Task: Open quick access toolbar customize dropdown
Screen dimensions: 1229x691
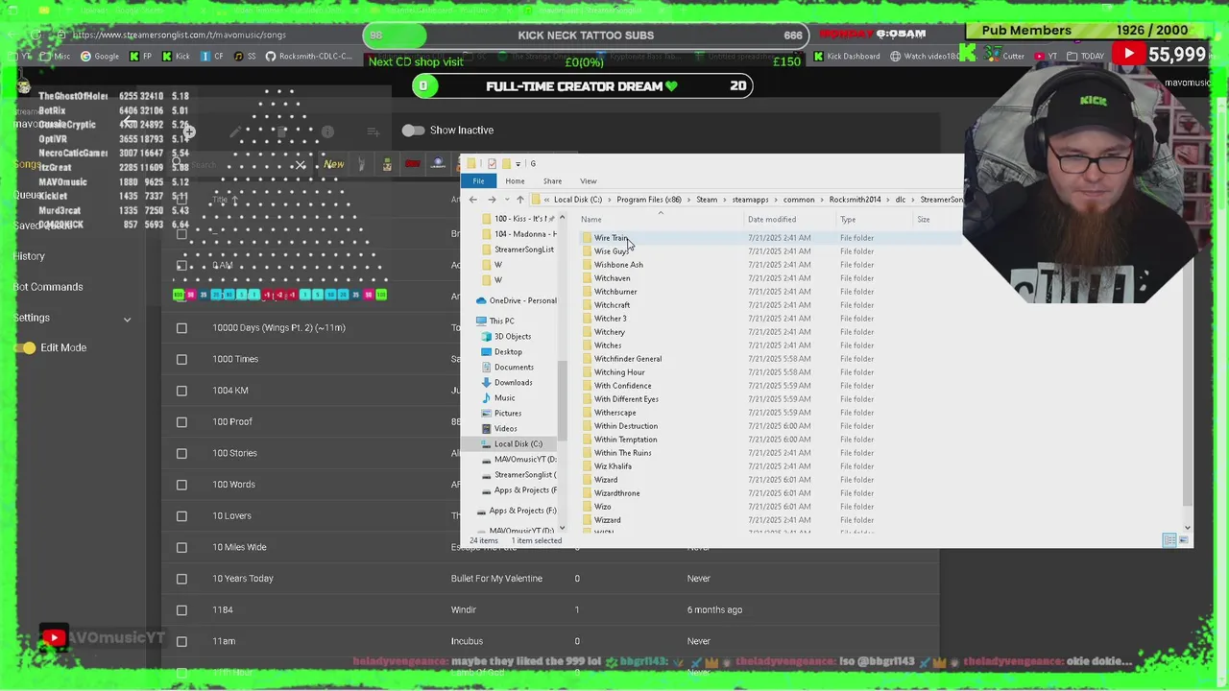Action: tap(518, 164)
